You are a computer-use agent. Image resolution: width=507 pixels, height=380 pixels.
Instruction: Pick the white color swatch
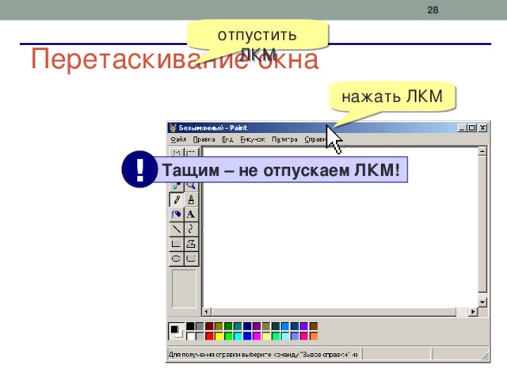tap(191, 336)
